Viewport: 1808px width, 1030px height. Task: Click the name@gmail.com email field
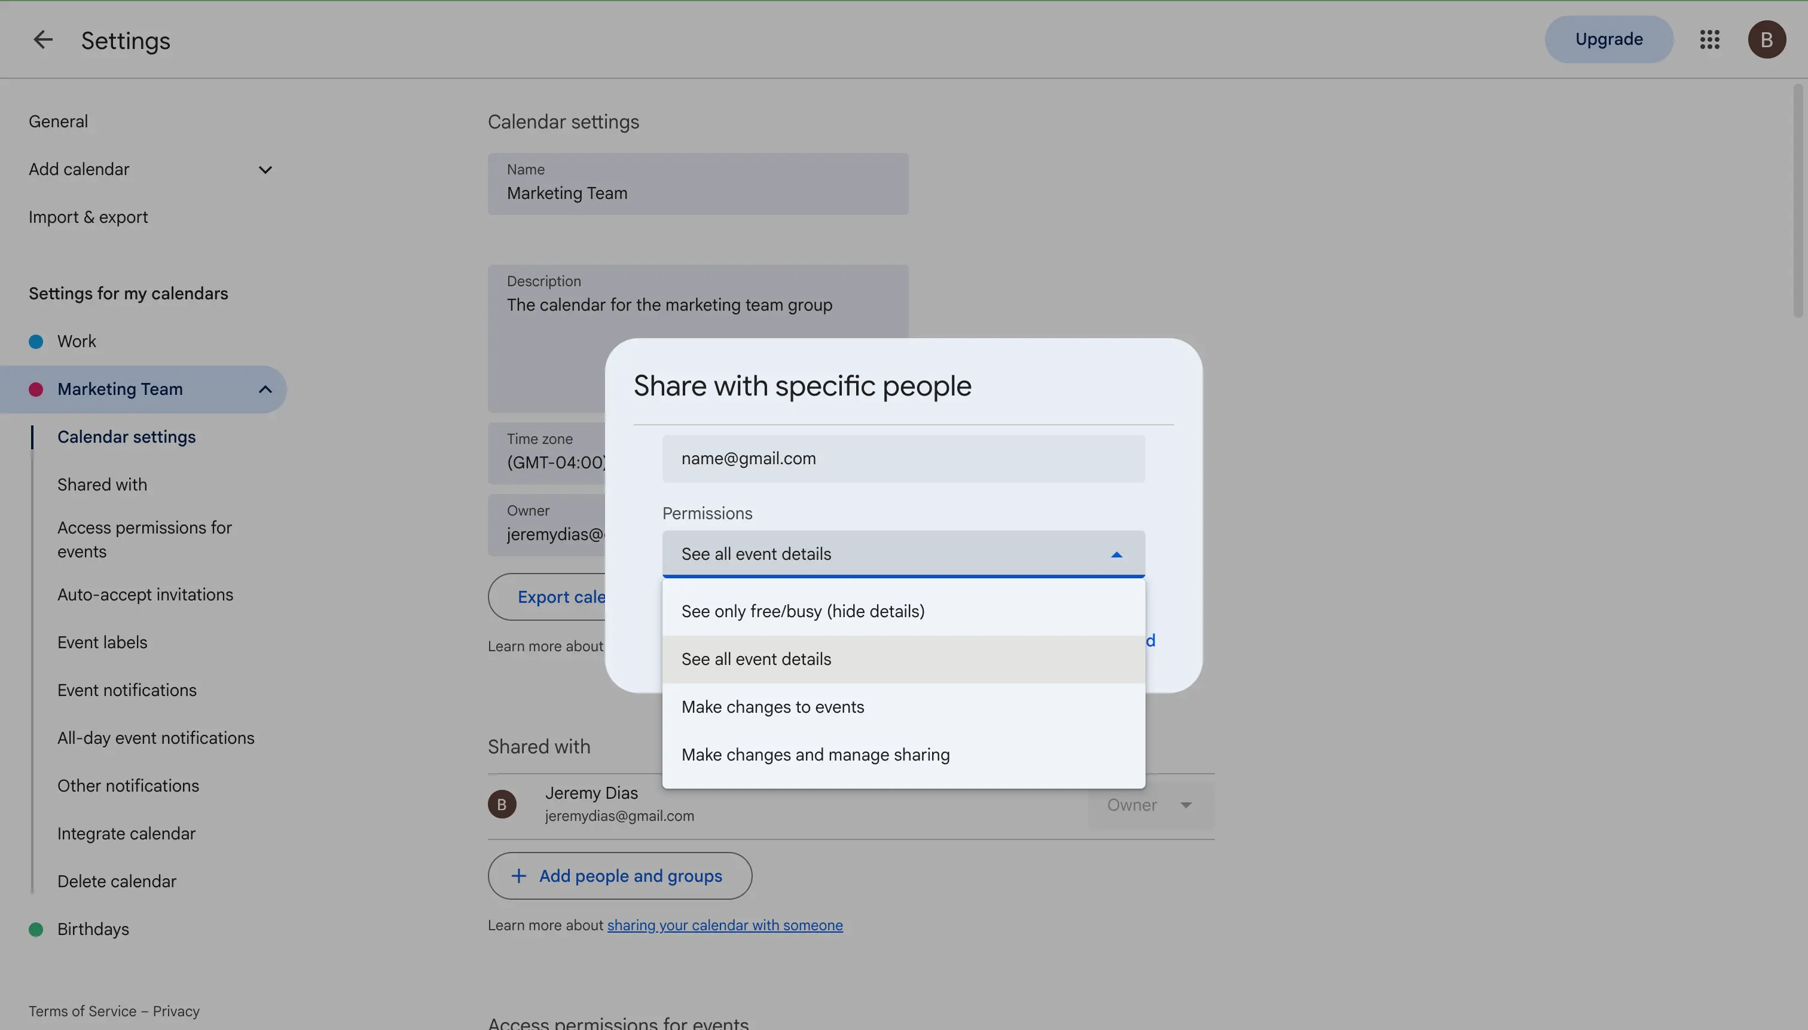pyautogui.click(x=903, y=458)
